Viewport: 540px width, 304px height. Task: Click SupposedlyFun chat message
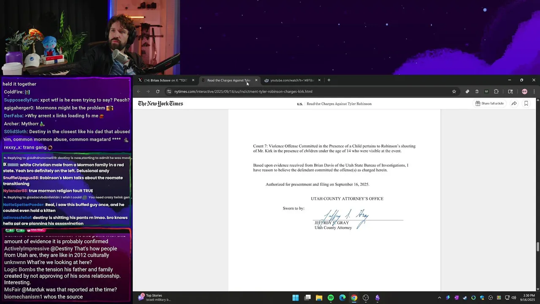pyautogui.click(x=67, y=100)
